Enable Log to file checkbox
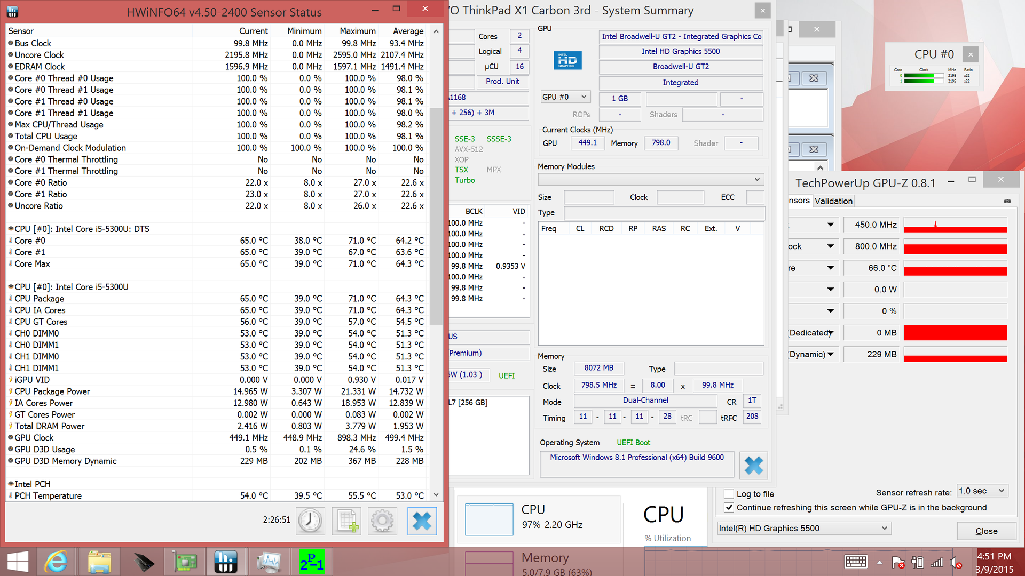1025x576 pixels. point(729,494)
